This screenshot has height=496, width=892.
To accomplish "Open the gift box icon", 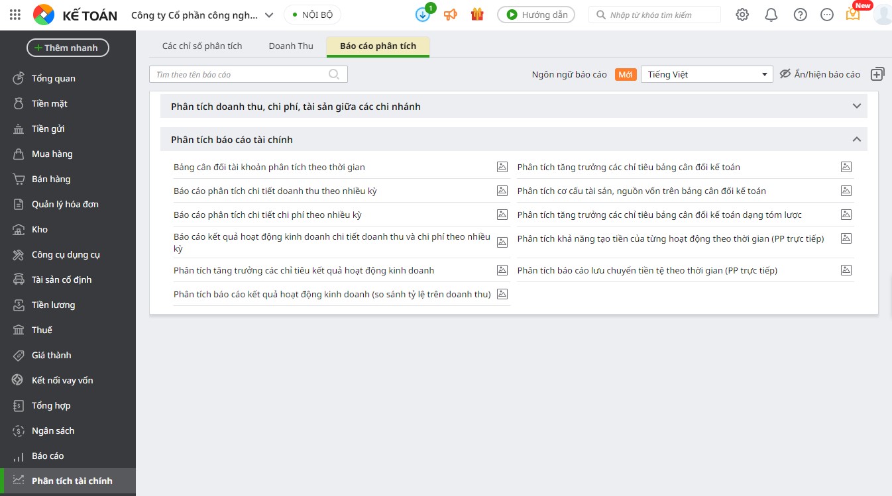I will tap(477, 15).
